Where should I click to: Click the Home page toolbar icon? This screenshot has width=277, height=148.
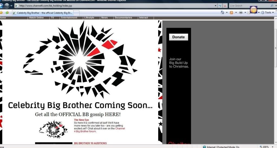click(x=222, y=12)
